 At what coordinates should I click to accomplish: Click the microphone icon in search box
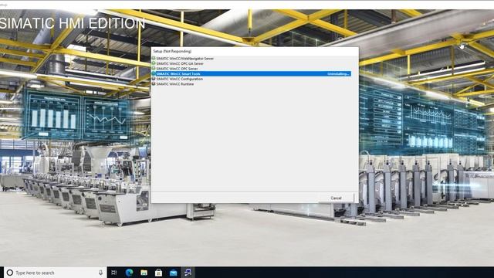tap(100, 273)
